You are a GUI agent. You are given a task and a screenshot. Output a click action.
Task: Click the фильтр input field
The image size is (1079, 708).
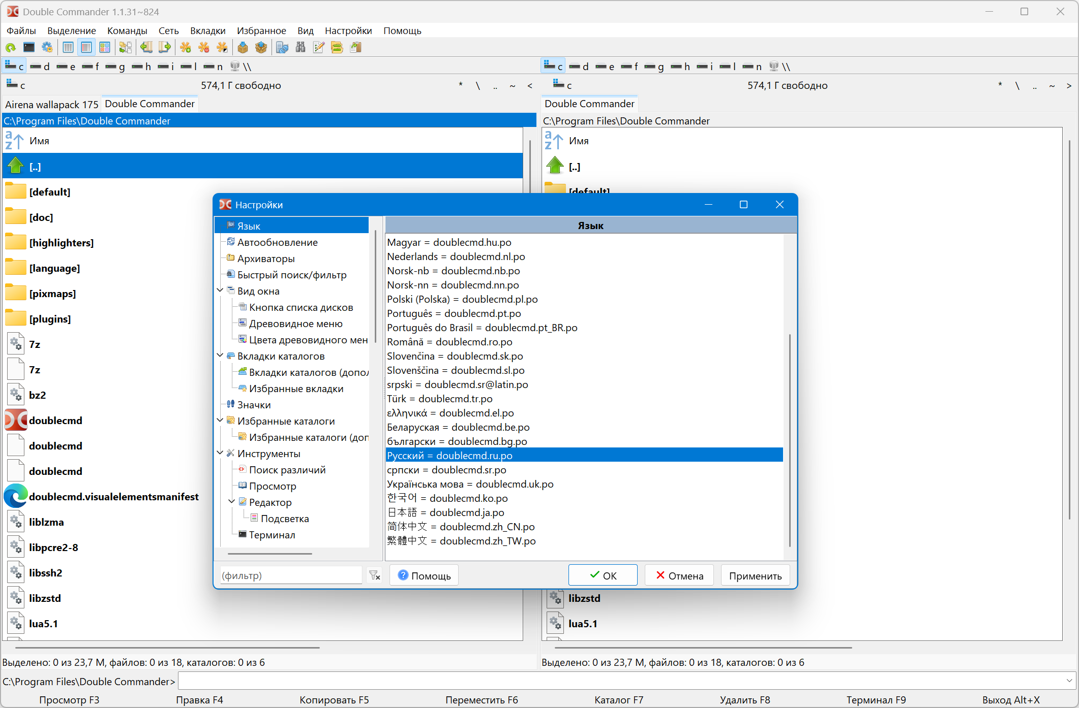(290, 575)
